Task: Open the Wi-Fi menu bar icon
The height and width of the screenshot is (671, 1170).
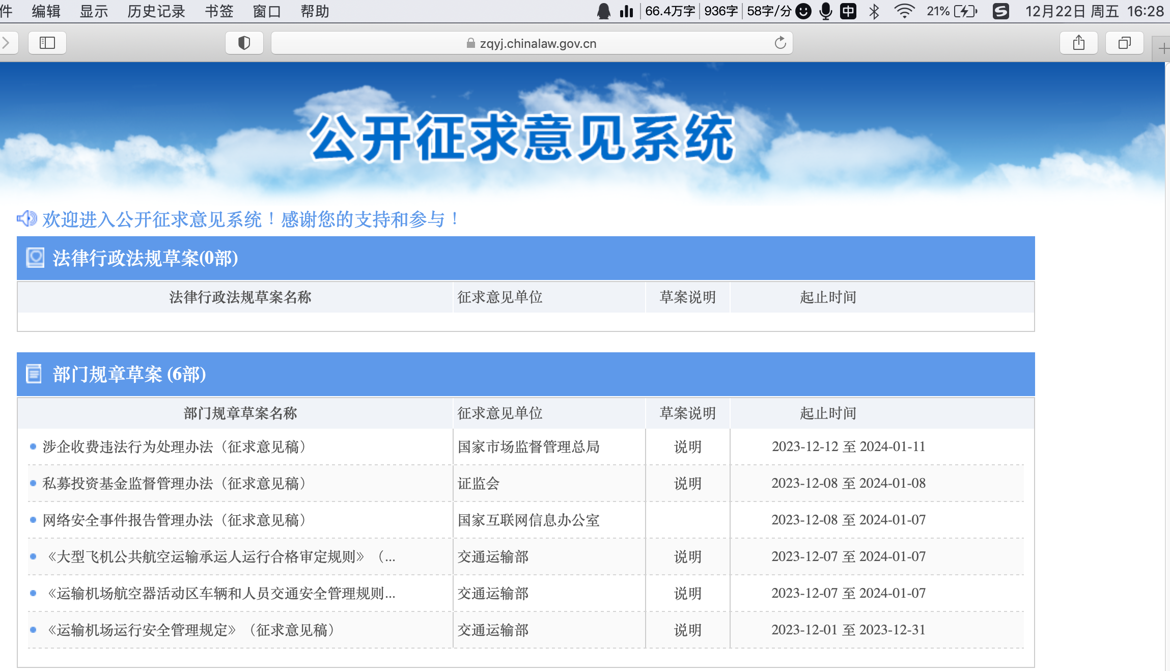Action: click(x=904, y=11)
